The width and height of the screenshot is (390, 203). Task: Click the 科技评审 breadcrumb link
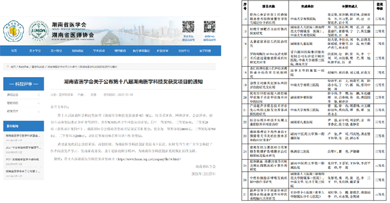(23, 67)
